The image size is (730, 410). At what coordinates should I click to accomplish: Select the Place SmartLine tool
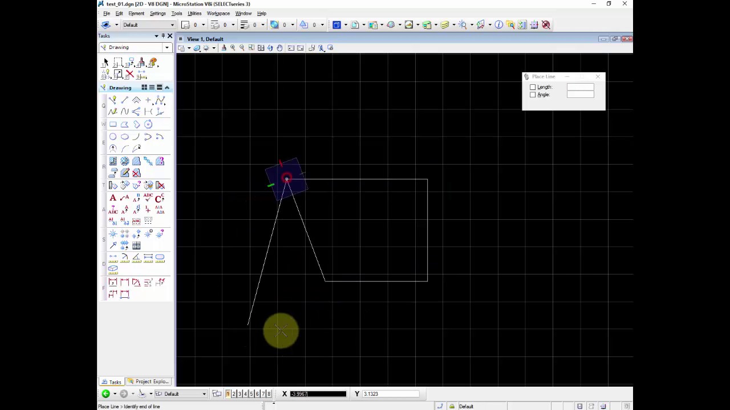(x=113, y=100)
